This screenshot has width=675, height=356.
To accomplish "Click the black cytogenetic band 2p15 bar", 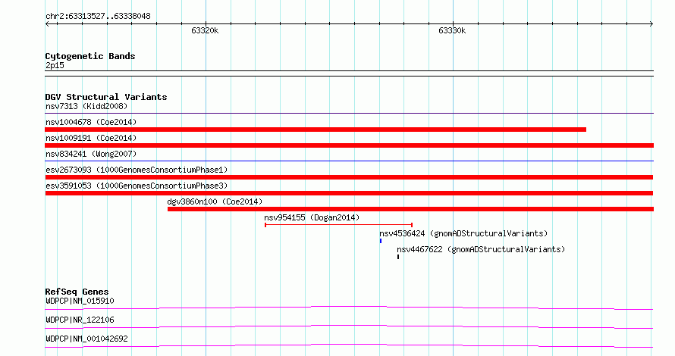I will click(x=349, y=73).
